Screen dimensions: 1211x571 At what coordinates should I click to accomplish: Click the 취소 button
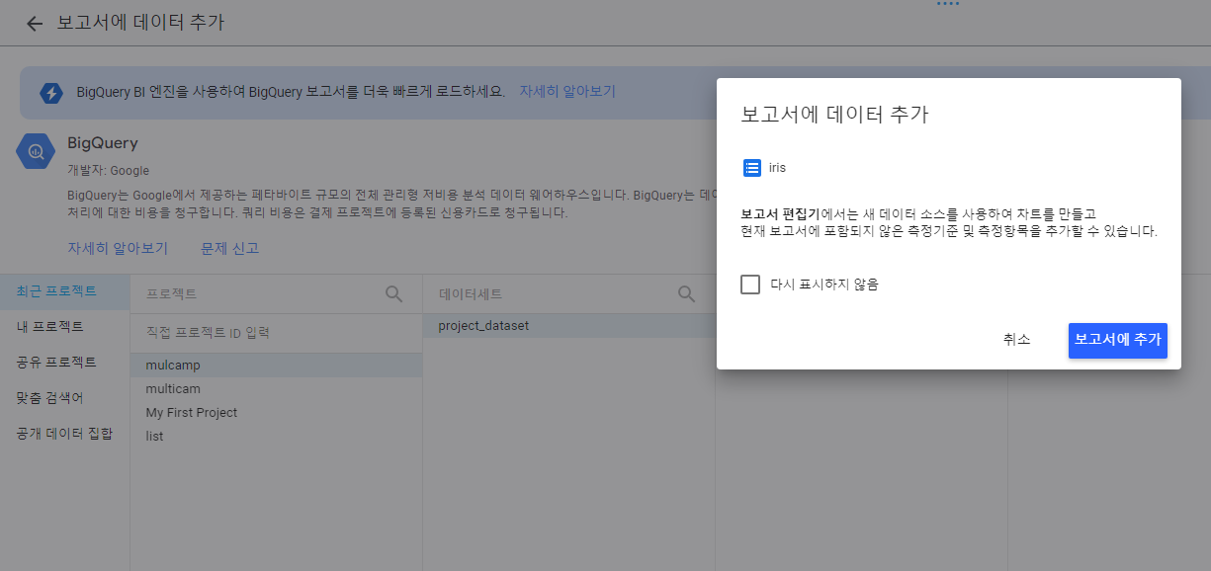[x=1016, y=340]
